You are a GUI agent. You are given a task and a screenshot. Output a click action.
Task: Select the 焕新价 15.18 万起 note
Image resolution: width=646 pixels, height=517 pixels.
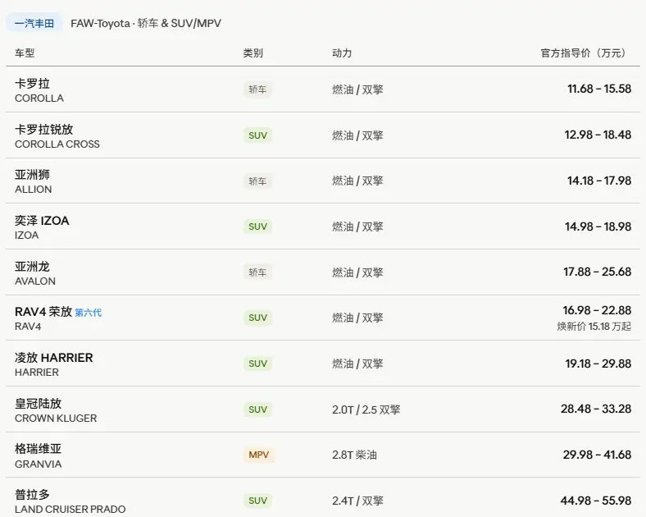[594, 327]
